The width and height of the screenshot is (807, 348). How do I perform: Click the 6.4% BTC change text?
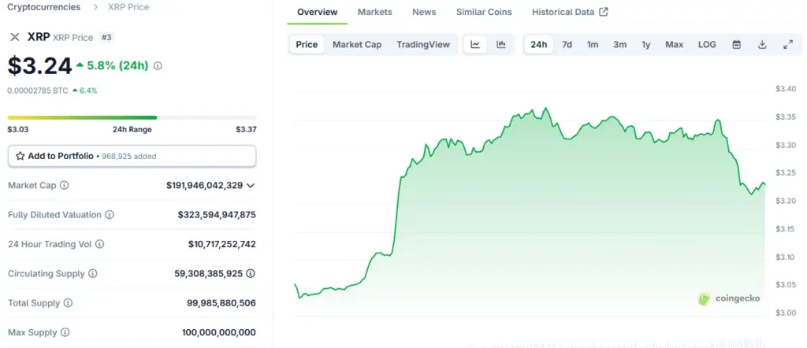click(x=88, y=91)
